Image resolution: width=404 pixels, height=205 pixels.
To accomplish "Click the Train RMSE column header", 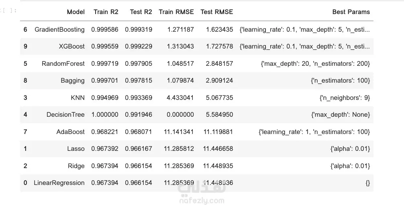I will tap(176, 12).
